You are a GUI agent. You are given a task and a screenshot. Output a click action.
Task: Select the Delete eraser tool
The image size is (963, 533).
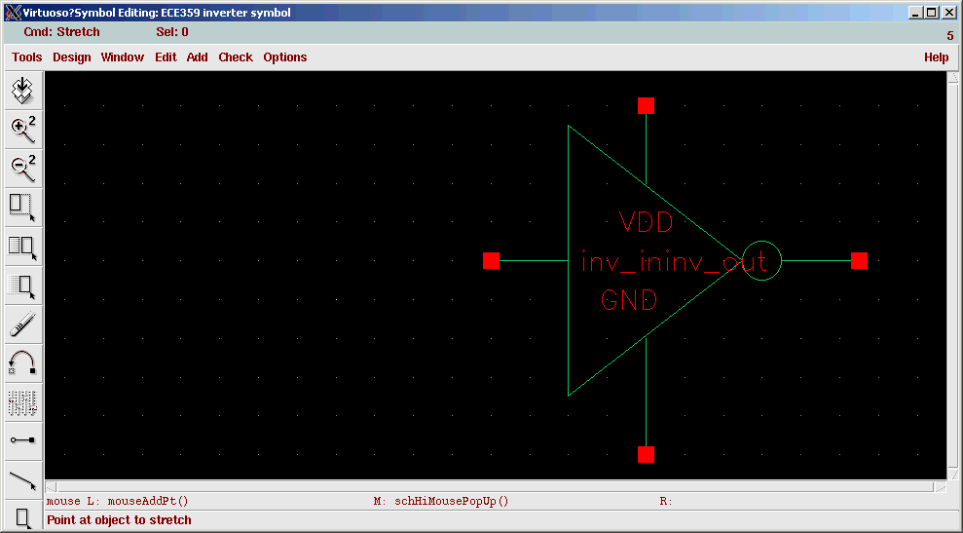(x=22, y=324)
